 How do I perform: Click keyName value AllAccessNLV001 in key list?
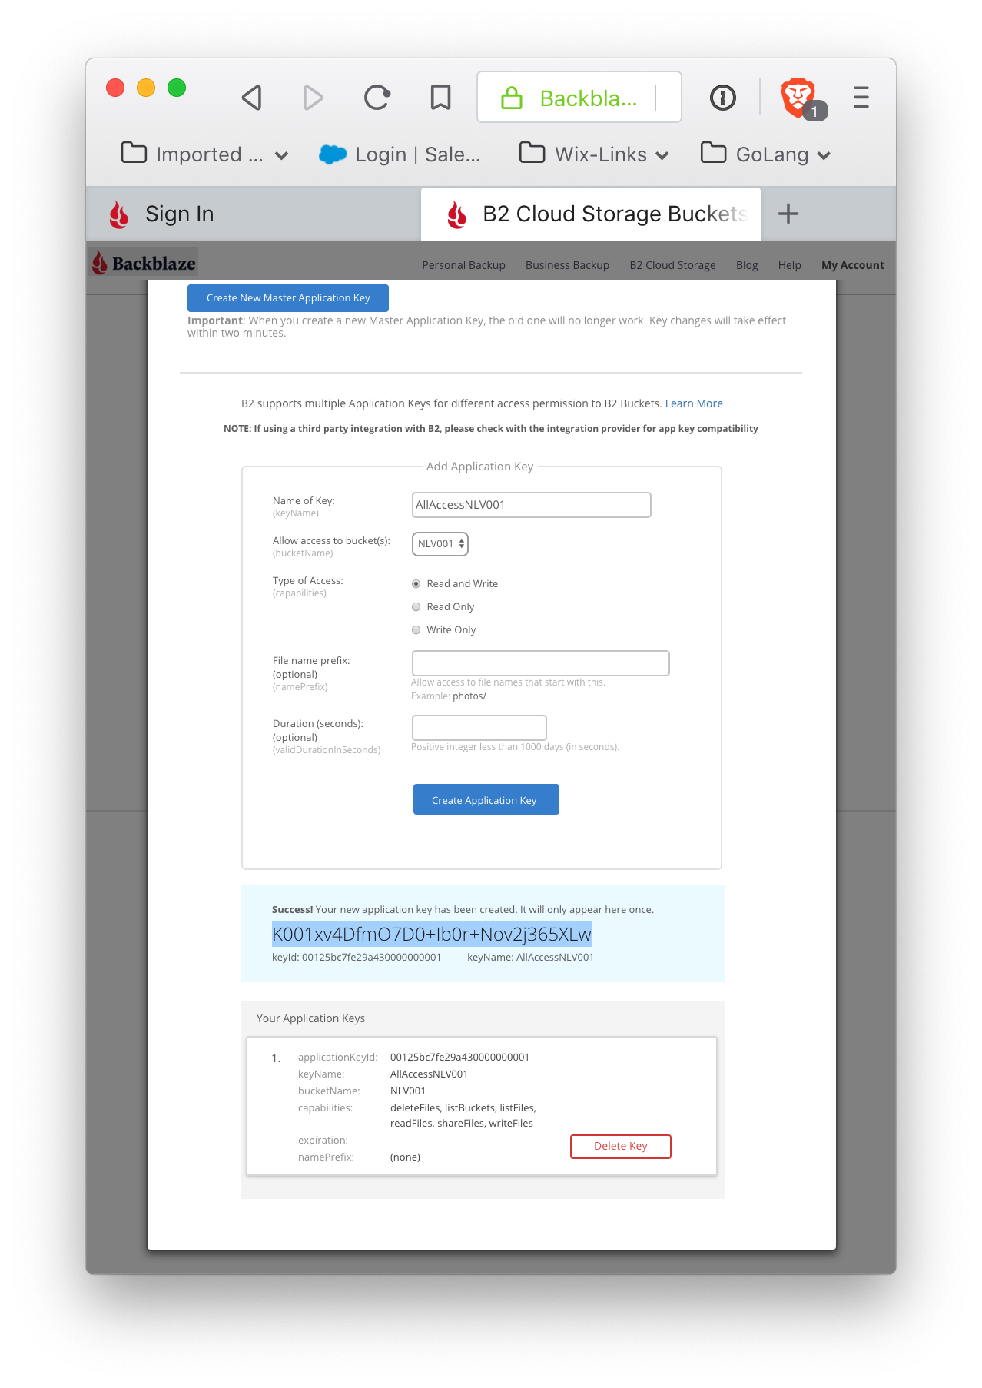point(429,1074)
